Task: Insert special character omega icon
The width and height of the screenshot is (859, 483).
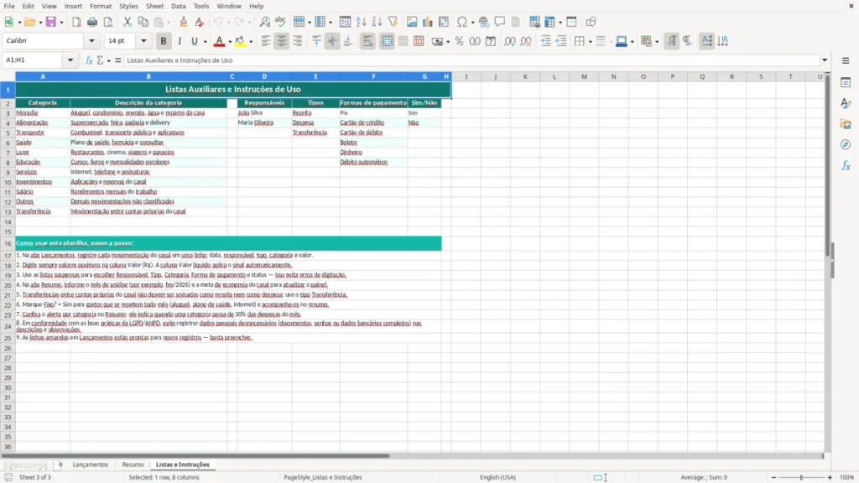Action: click(x=462, y=22)
